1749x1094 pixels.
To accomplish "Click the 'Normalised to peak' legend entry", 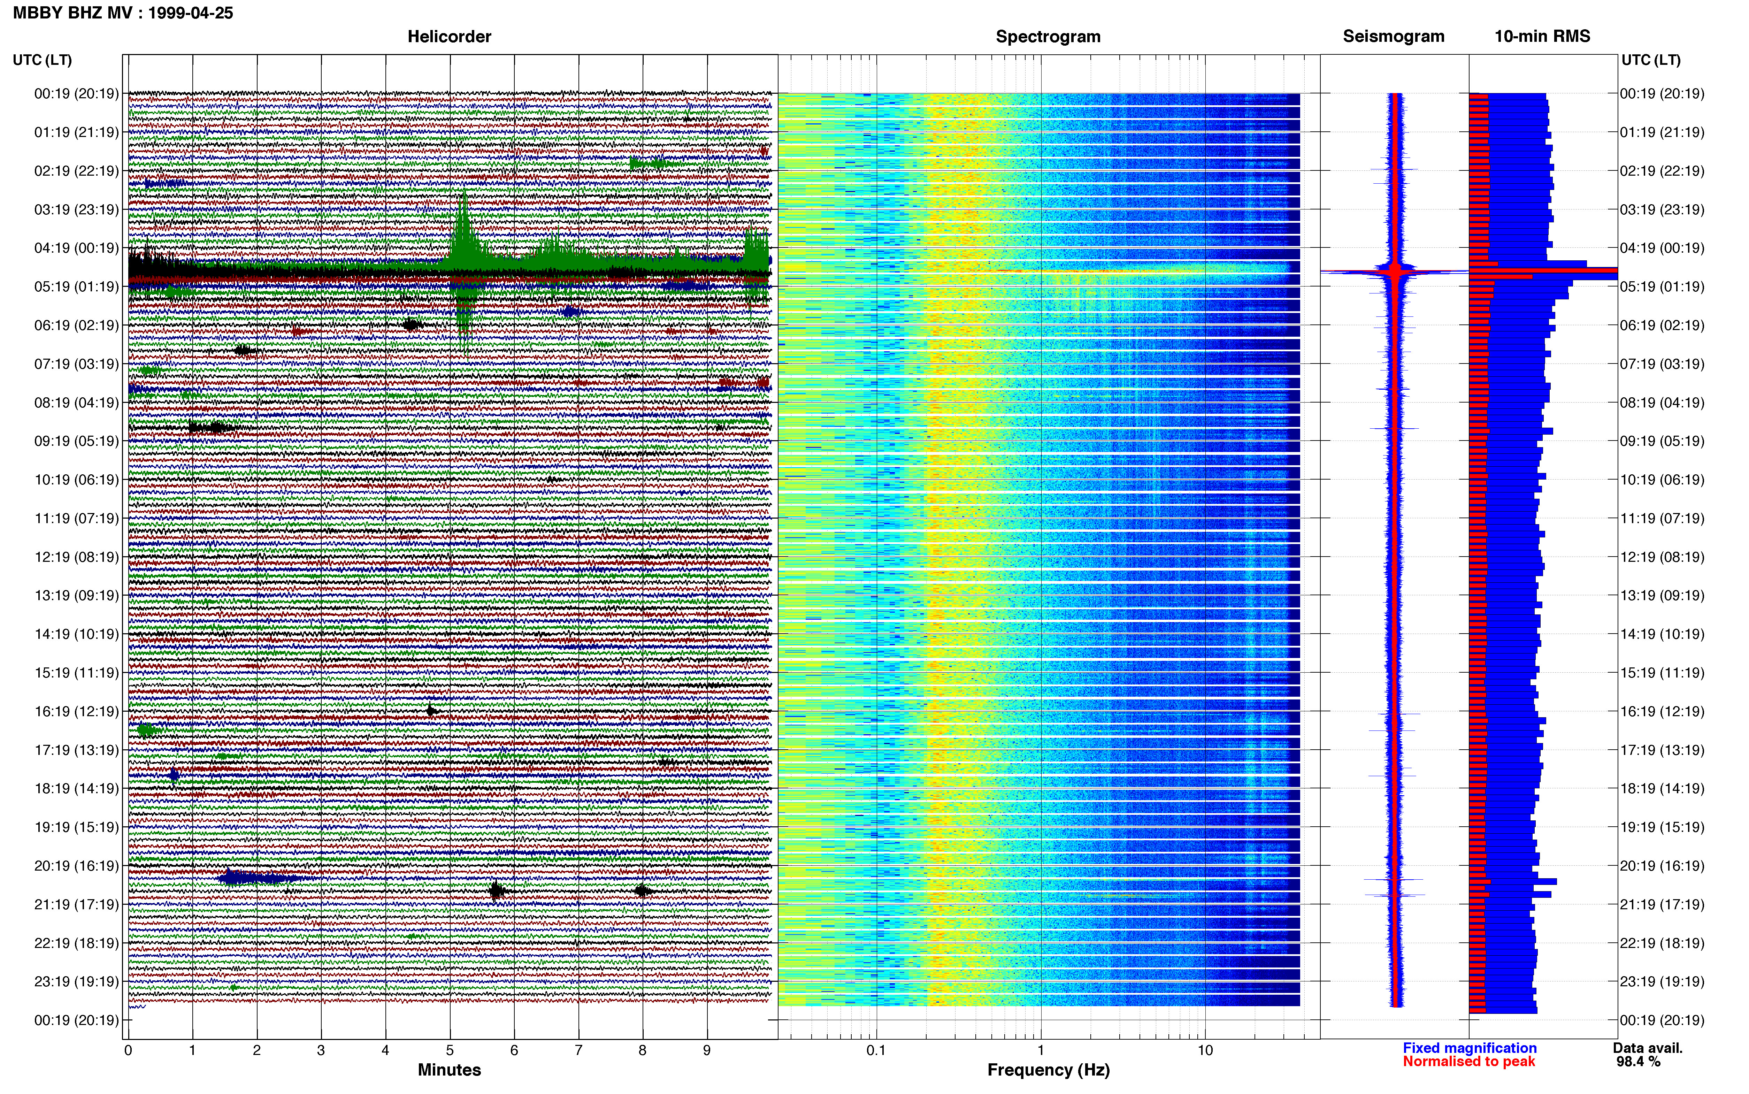I will click(x=1468, y=1062).
